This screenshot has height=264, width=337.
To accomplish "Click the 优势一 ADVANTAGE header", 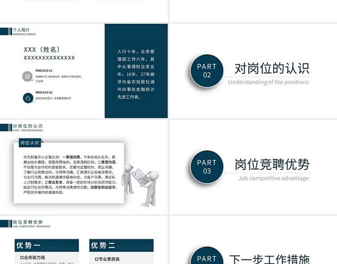I will [x=47, y=245].
